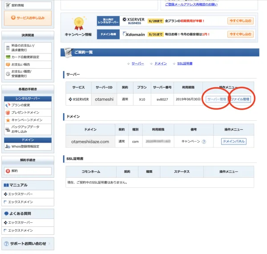
Task: Click domain cell otameshidaze.com
Action: click(x=90, y=142)
